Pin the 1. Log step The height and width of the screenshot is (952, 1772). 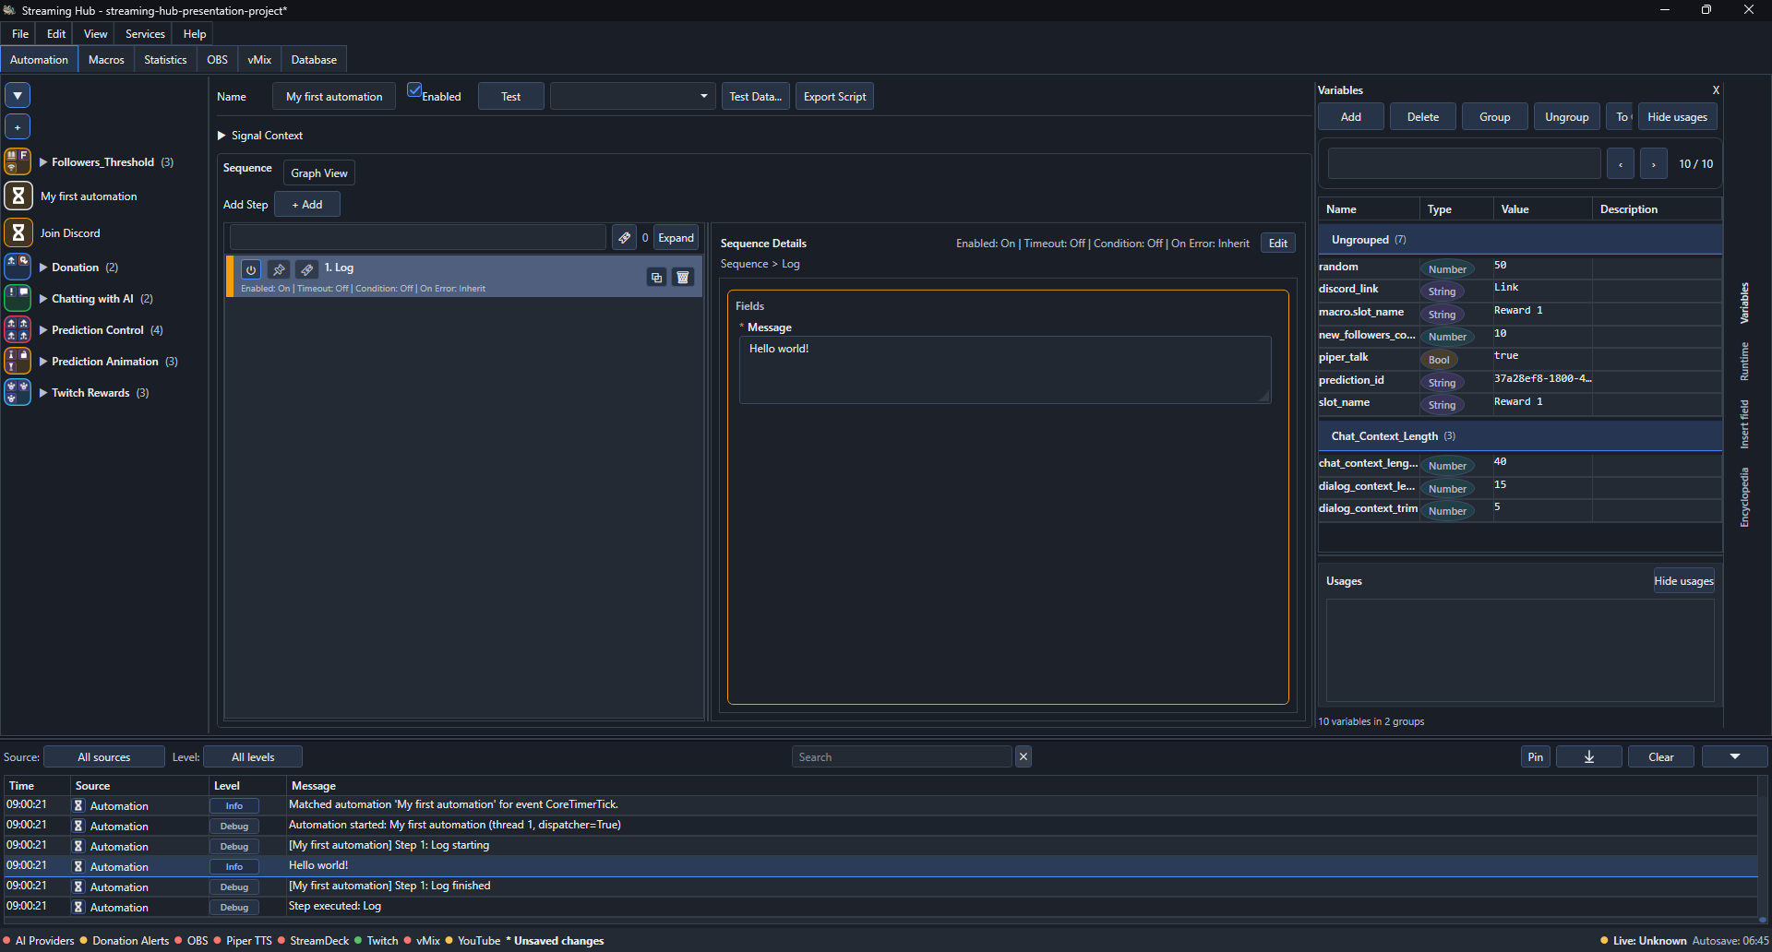coord(279,269)
